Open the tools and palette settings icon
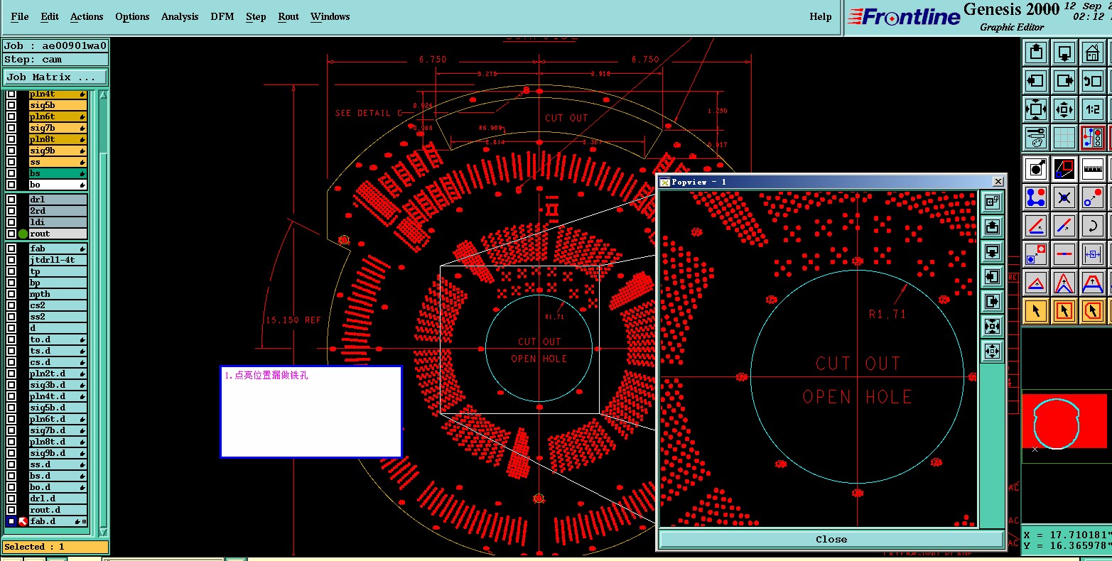The height and width of the screenshot is (561, 1112). coord(1036,138)
